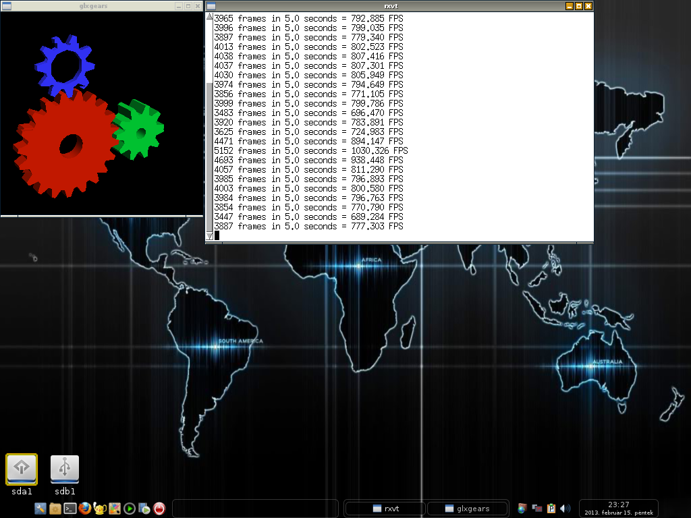This screenshot has height=518, width=691.
Task: Open the paint graphics launcher icon
Action: pyautogui.click(x=115, y=509)
